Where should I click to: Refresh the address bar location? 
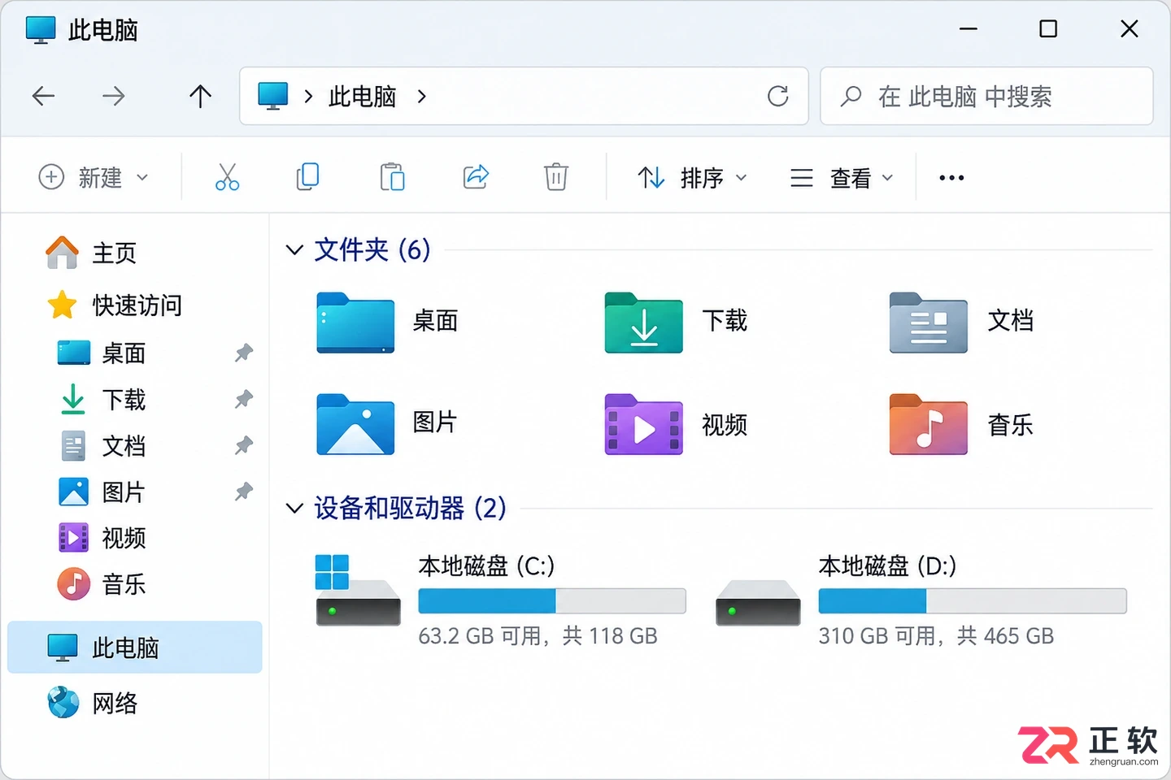click(x=778, y=96)
